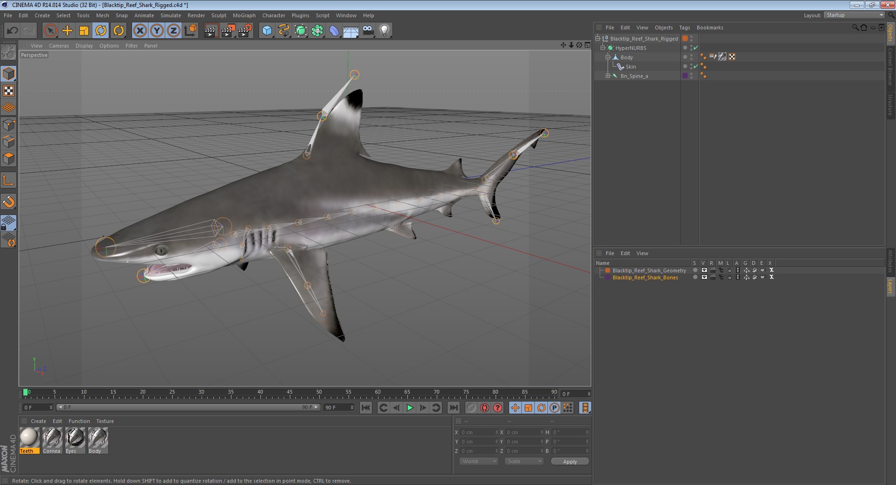Viewport: 896px width, 485px height.
Task: Collapse the Blacktip_Reef_Shark_Rigged tree node
Action: click(x=597, y=39)
